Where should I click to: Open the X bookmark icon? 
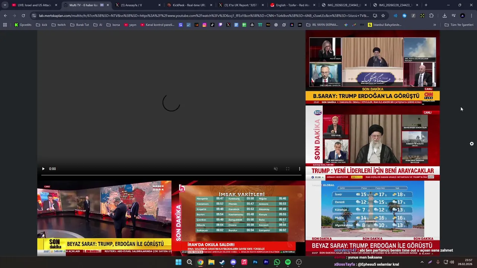click(x=228, y=25)
